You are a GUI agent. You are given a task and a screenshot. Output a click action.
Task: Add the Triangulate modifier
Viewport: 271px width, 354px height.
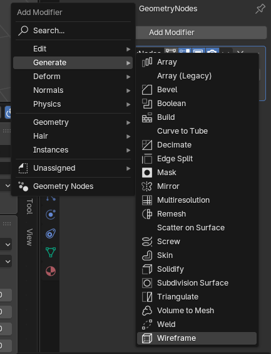[197, 297]
